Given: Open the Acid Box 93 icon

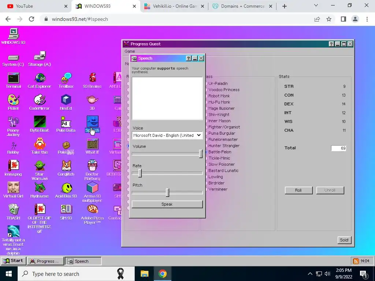Looking at the screenshot, I should tap(66, 190).
